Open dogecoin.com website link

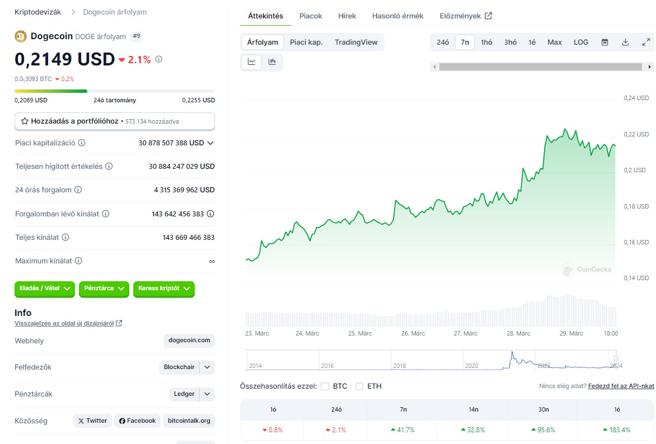coord(189,341)
